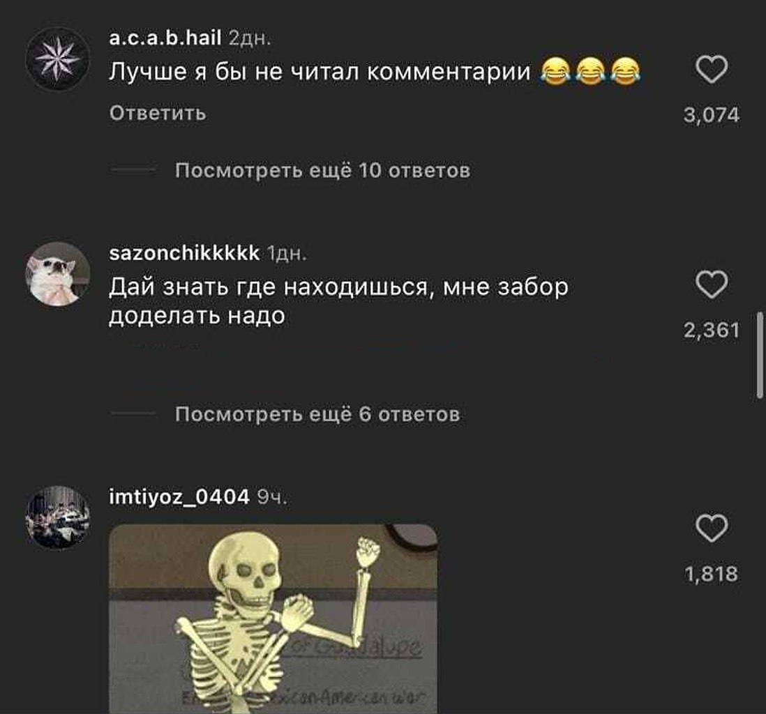This screenshot has width=766, height=714.
Task: Click the '2дн.' timestamp on first comment
Action: coord(250,38)
